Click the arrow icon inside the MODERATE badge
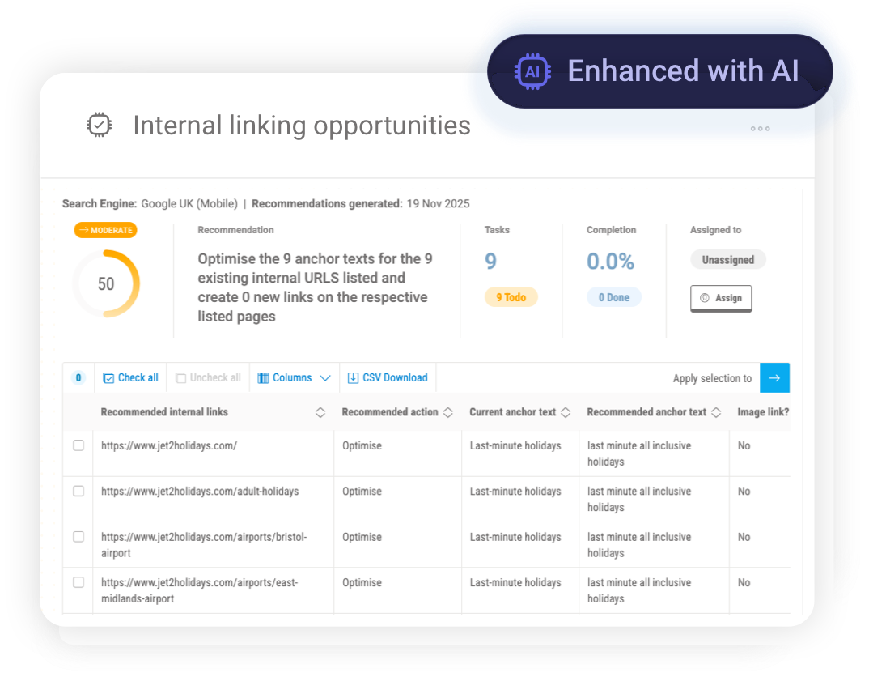This screenshot has width=869, height=677. (83, 230)
